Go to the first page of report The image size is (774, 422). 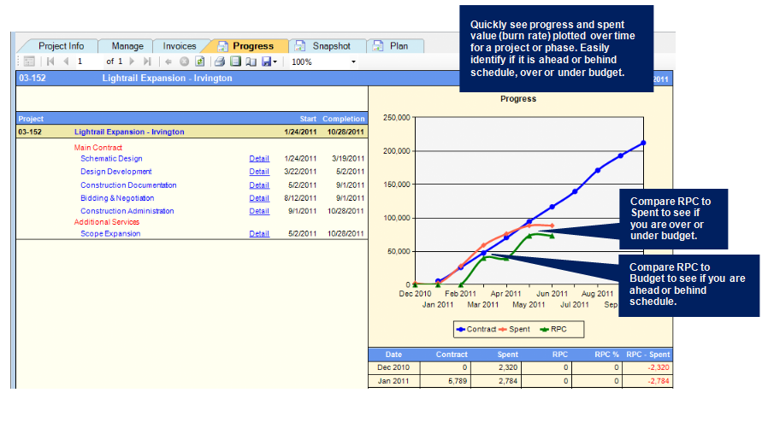click(51, 62)
